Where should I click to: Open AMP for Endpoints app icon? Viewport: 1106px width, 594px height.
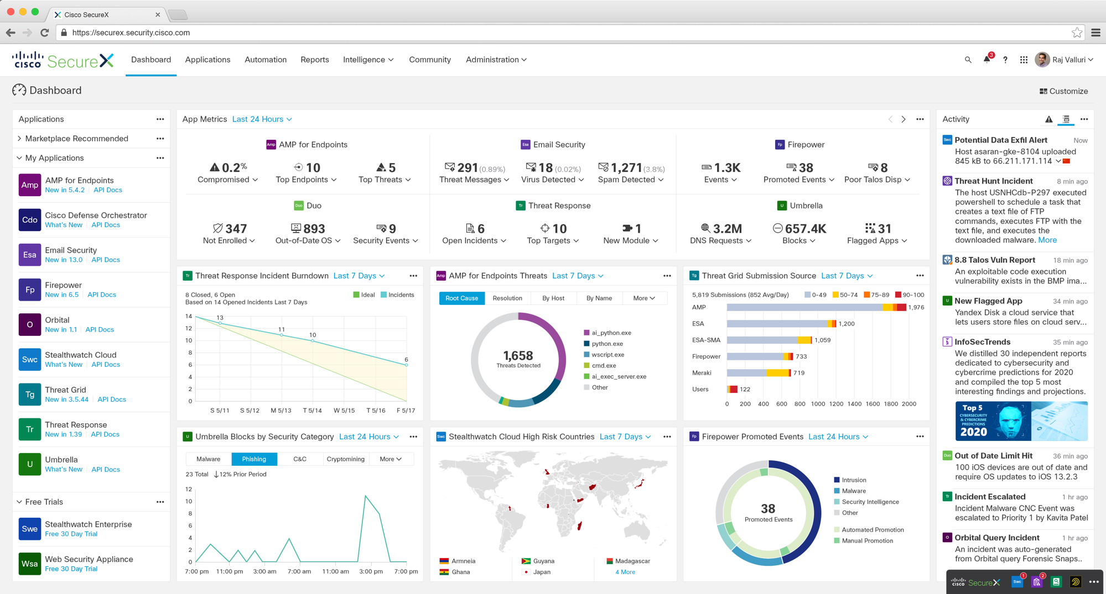coord(29,185)
